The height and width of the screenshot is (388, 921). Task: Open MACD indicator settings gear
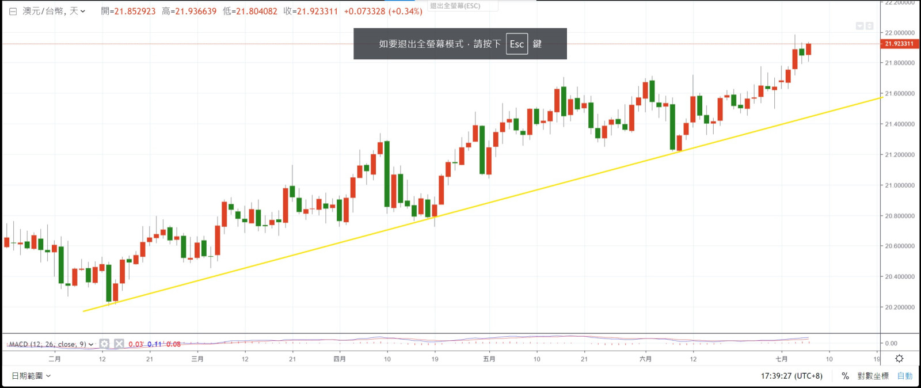pos(104,344)
